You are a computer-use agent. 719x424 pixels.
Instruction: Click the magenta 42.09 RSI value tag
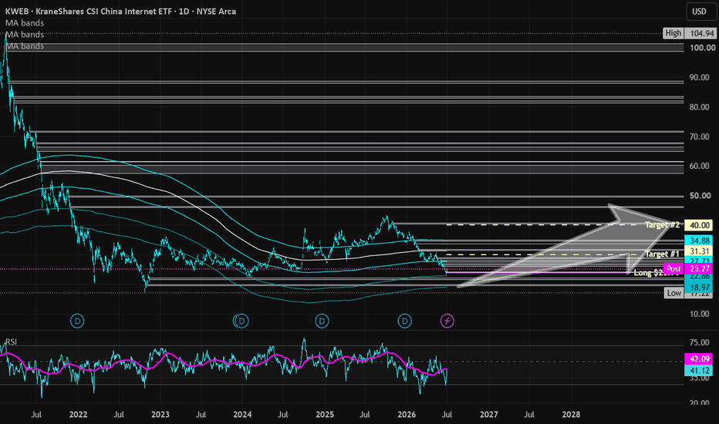click(x=699, y=359)
